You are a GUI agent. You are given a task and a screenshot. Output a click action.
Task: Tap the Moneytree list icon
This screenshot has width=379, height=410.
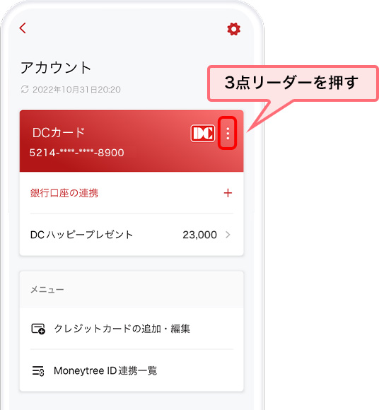coord(38,371)
